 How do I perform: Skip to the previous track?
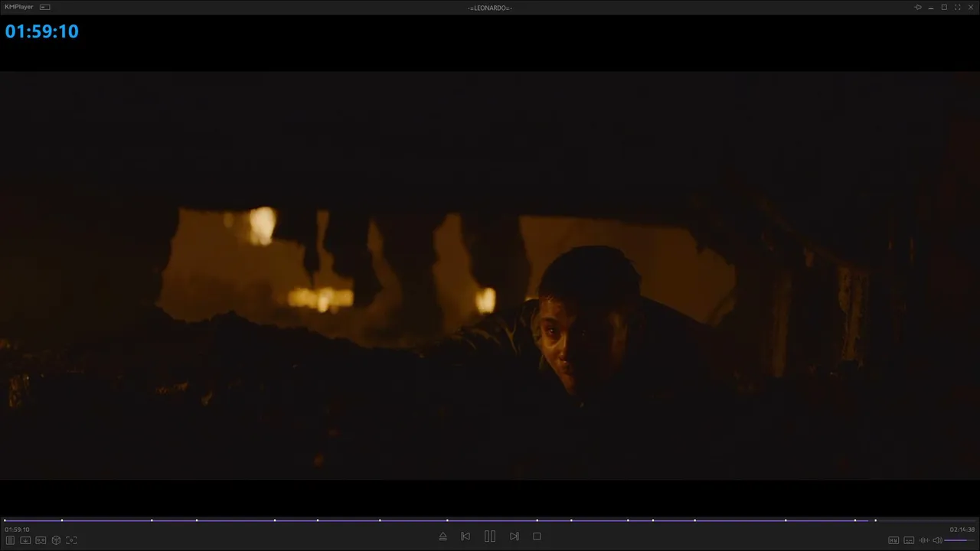click(465, 536)
